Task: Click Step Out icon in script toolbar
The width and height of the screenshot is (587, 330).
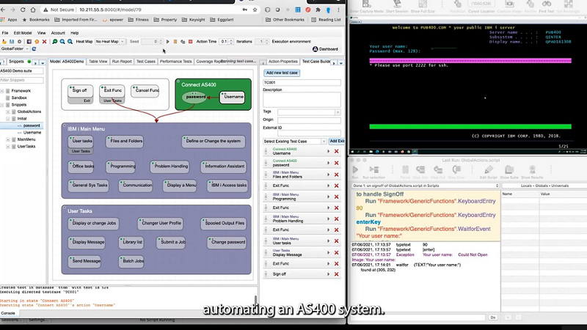Action: (438, 170)
